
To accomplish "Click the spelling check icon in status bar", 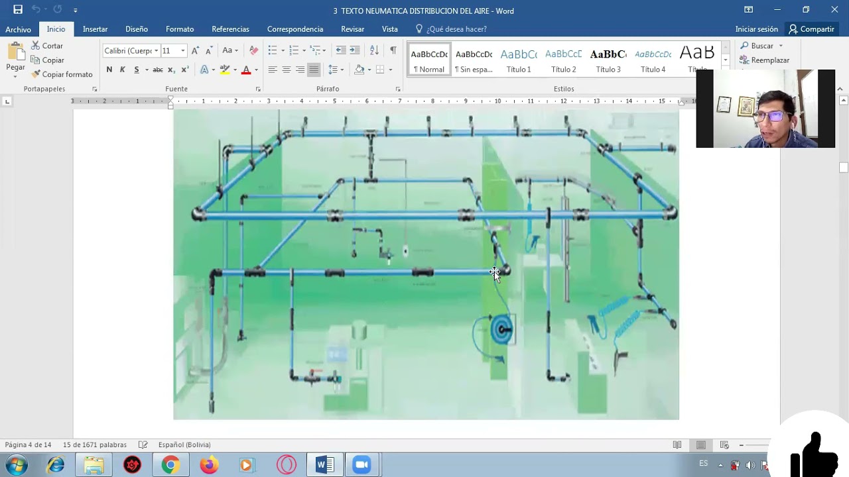I will 143,445.
